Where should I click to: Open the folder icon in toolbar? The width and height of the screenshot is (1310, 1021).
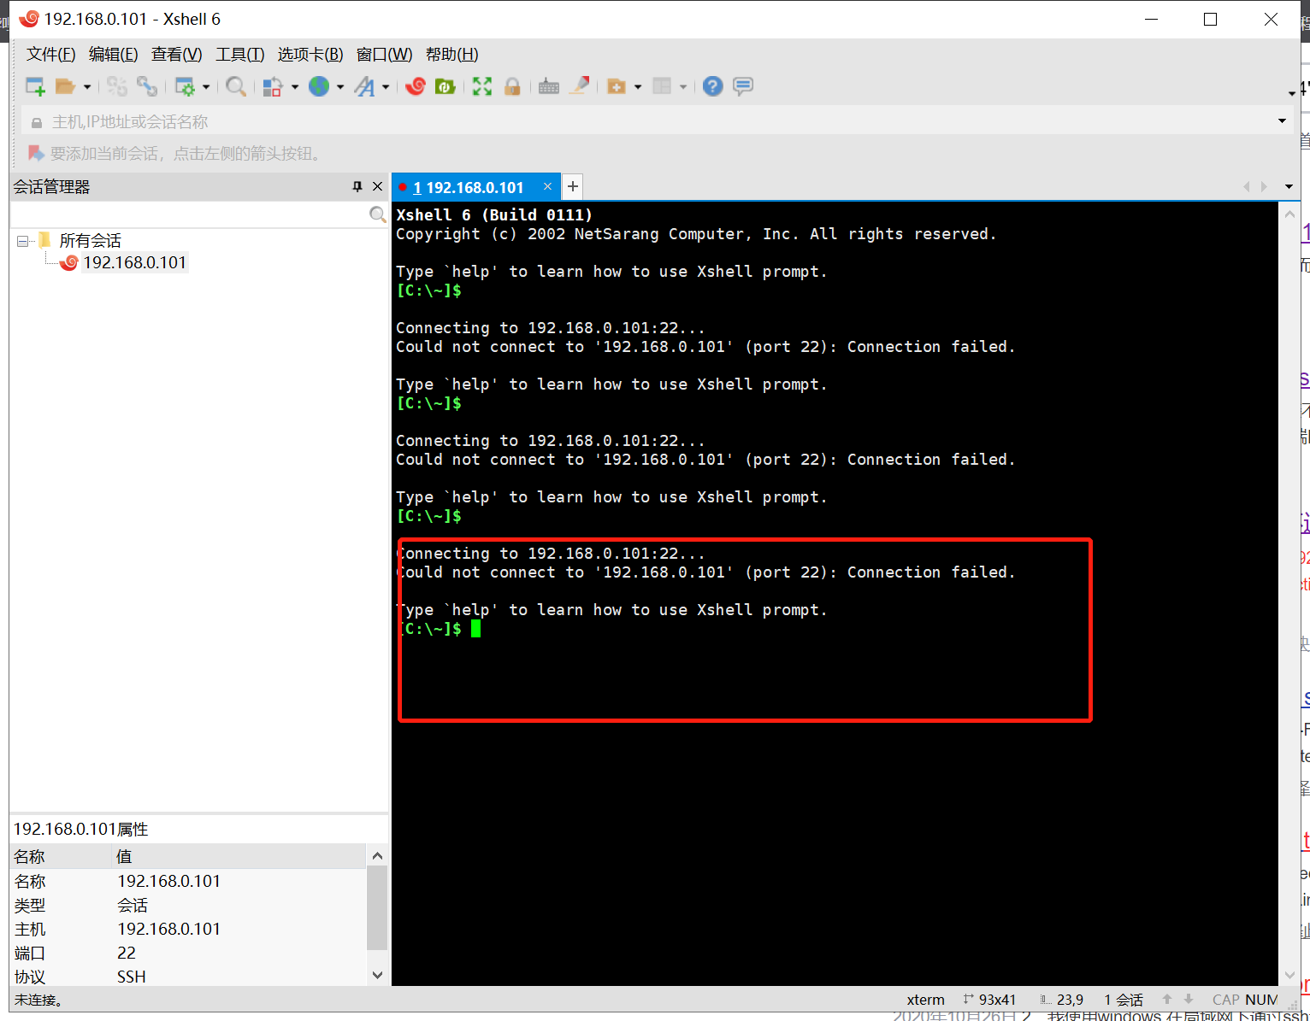(x=65, y=86)
